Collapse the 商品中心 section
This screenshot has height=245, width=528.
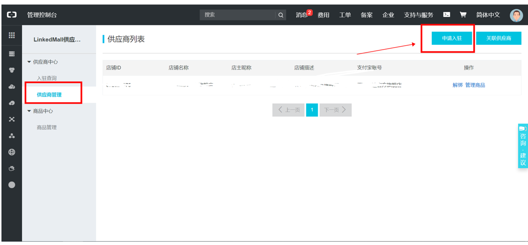tap(40, 111)
